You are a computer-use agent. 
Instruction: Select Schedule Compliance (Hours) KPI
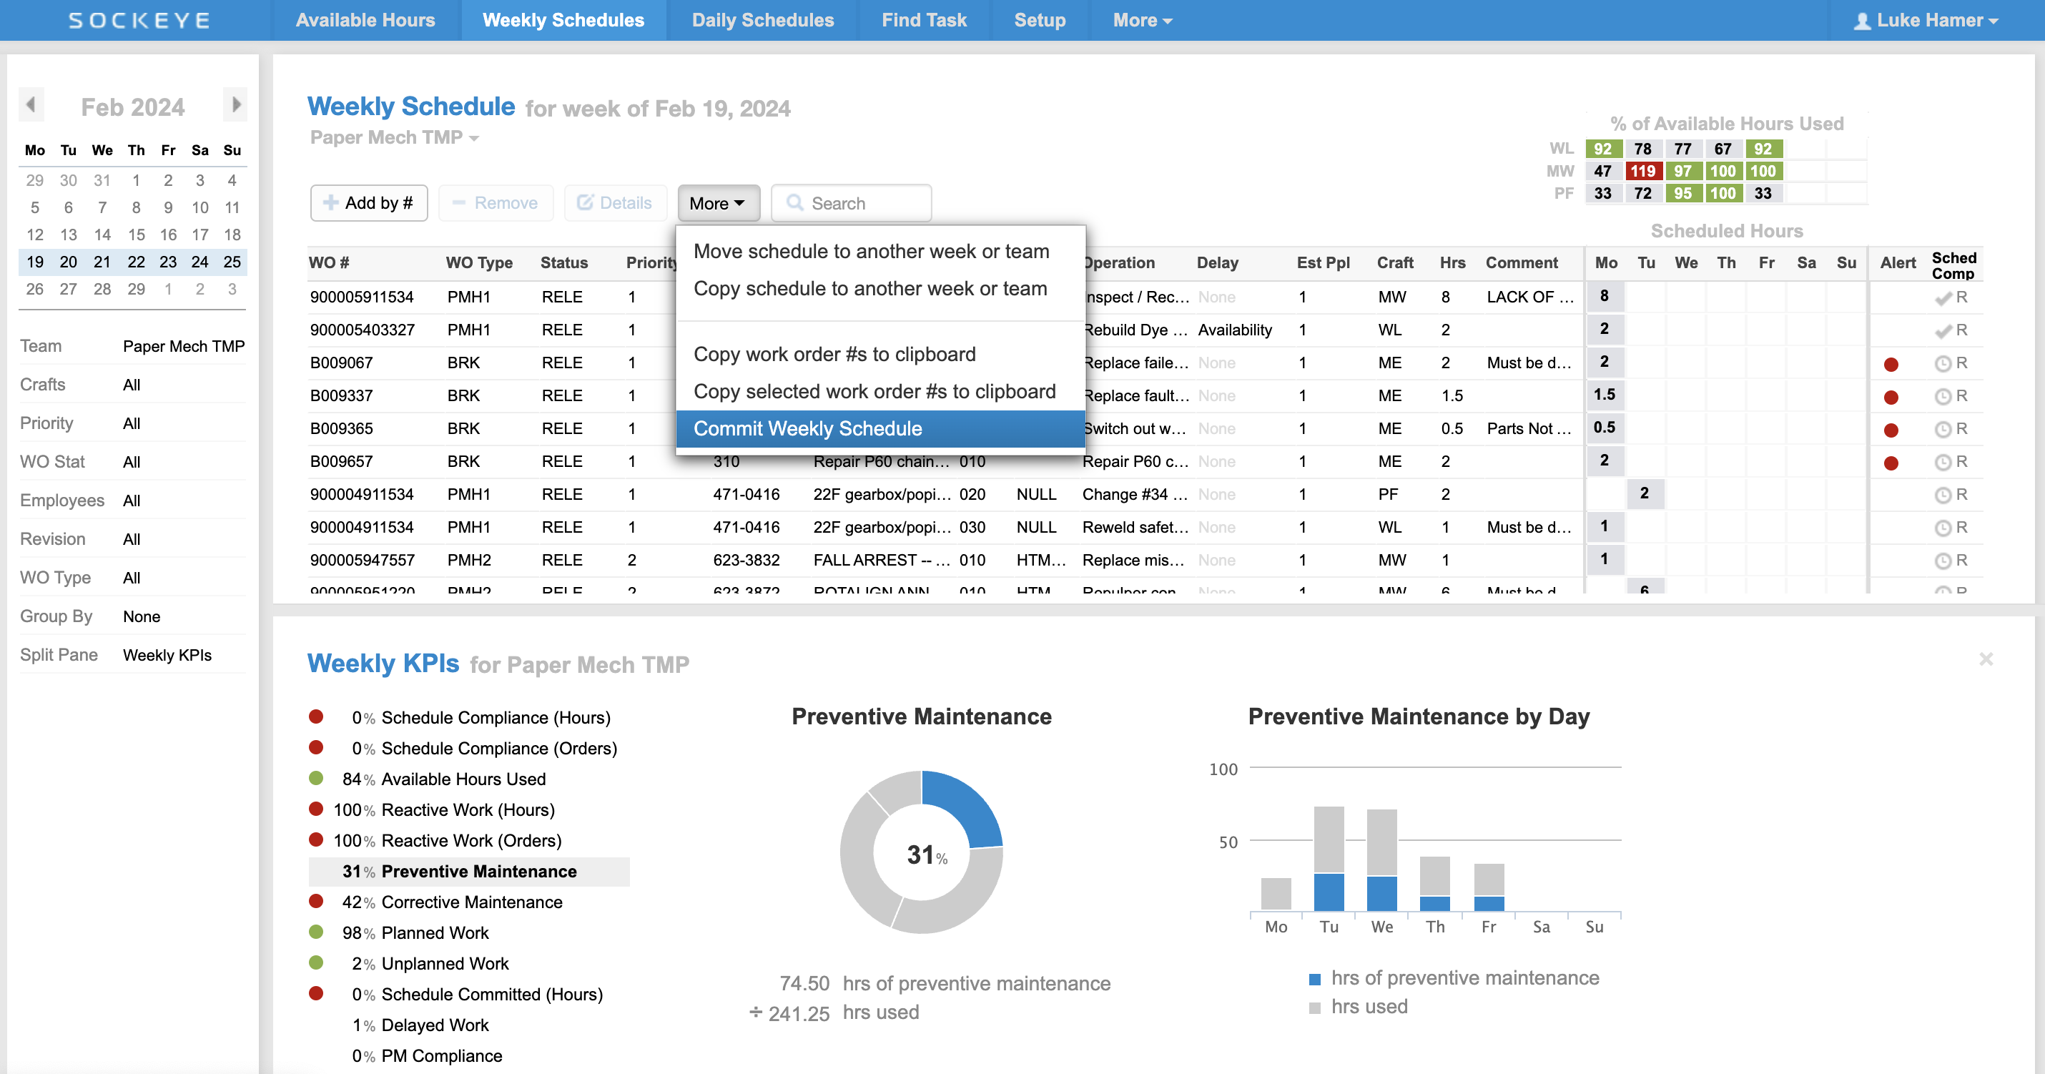[496, 718]
